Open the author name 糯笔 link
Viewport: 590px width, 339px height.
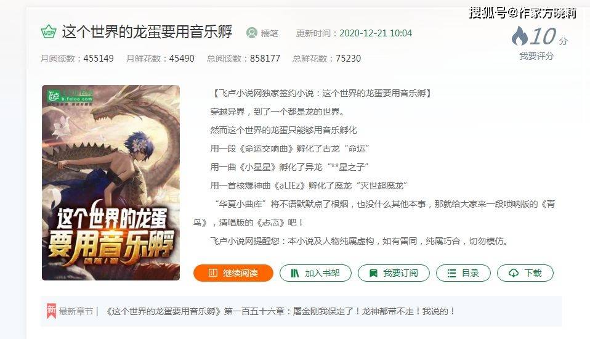point(269,33)
